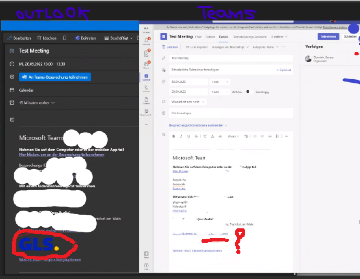
Task: Click the Schließen button in Teams
Action: pyautogui.click(x=350, y=36)
